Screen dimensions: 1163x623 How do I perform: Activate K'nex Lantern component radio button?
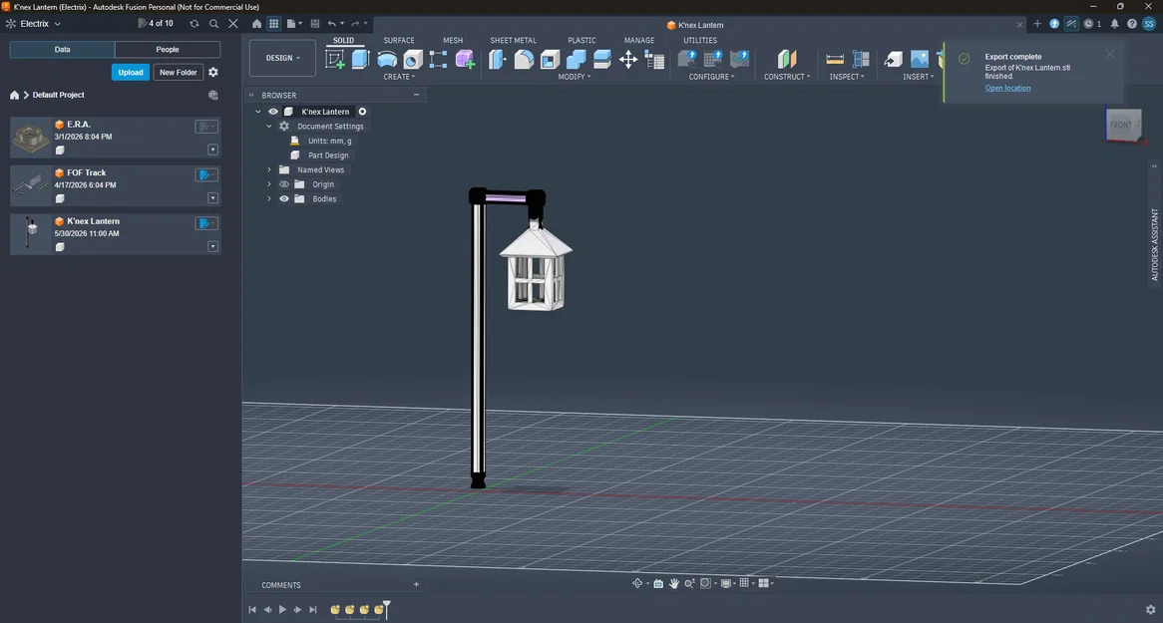(363, 112)
